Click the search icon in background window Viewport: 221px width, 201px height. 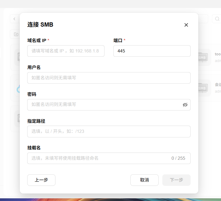pyautogui.click(x=217, y=19)
